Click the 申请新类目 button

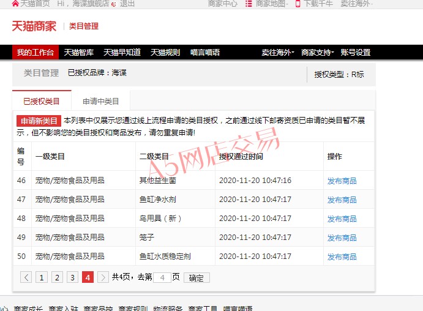click(38, 121)
